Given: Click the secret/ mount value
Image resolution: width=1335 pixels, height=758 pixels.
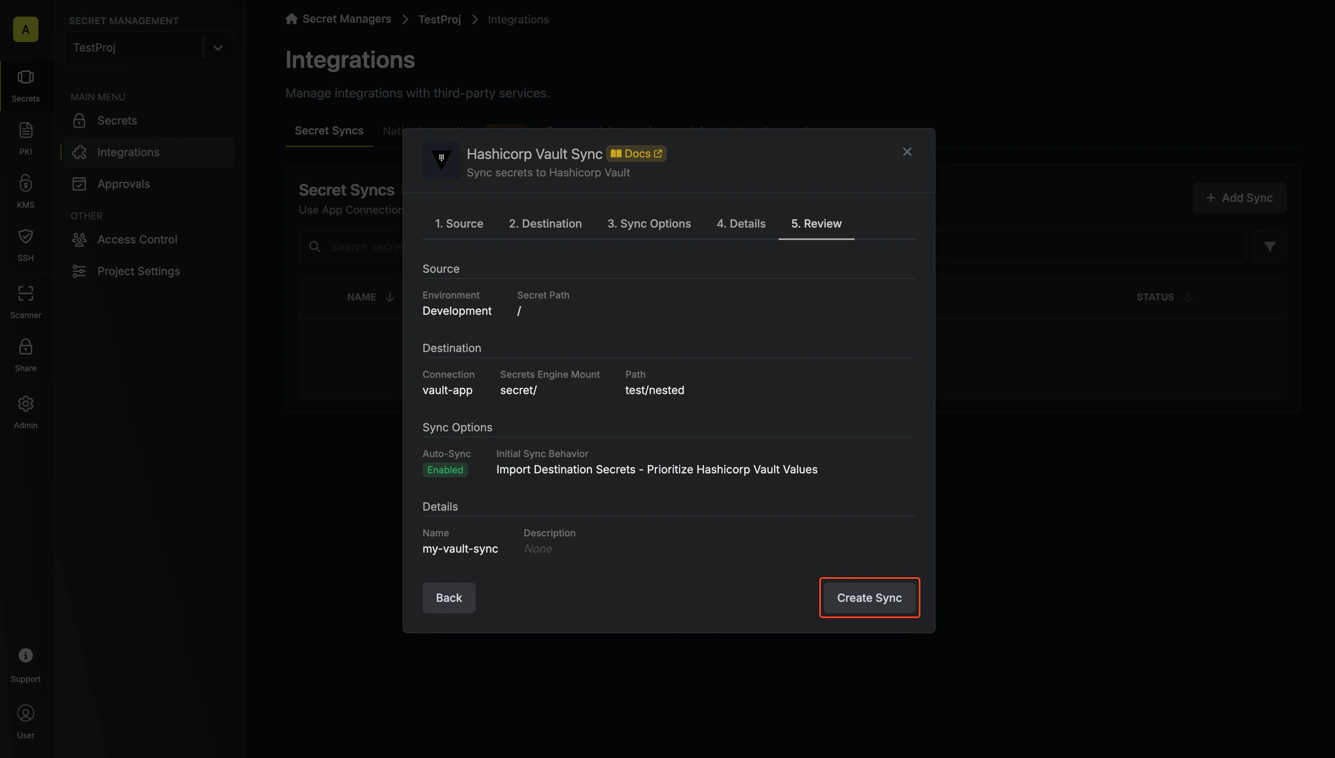Looking at the screenshot, I should [x=518, y=390].
